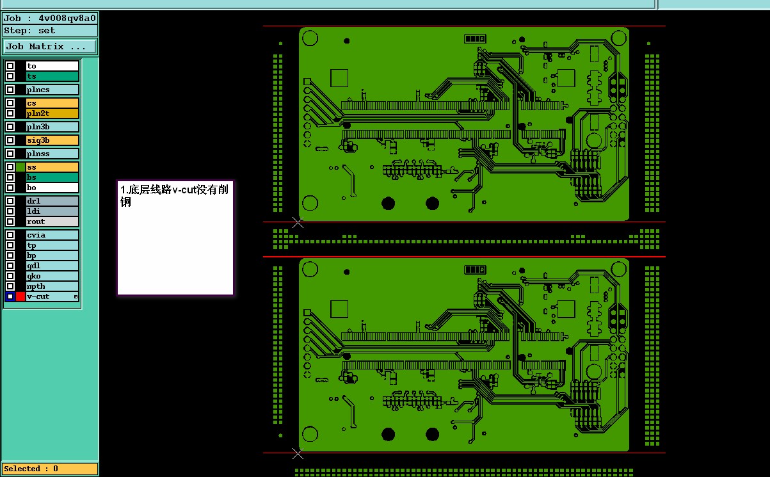Toggle the checkbox for layer ts
The width and height of the screenshot is (770, 477).
10,76
